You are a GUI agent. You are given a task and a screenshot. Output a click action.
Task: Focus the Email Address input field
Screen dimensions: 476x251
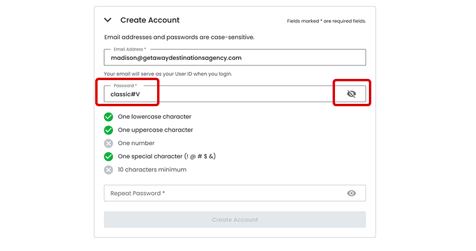pos(234,58)
